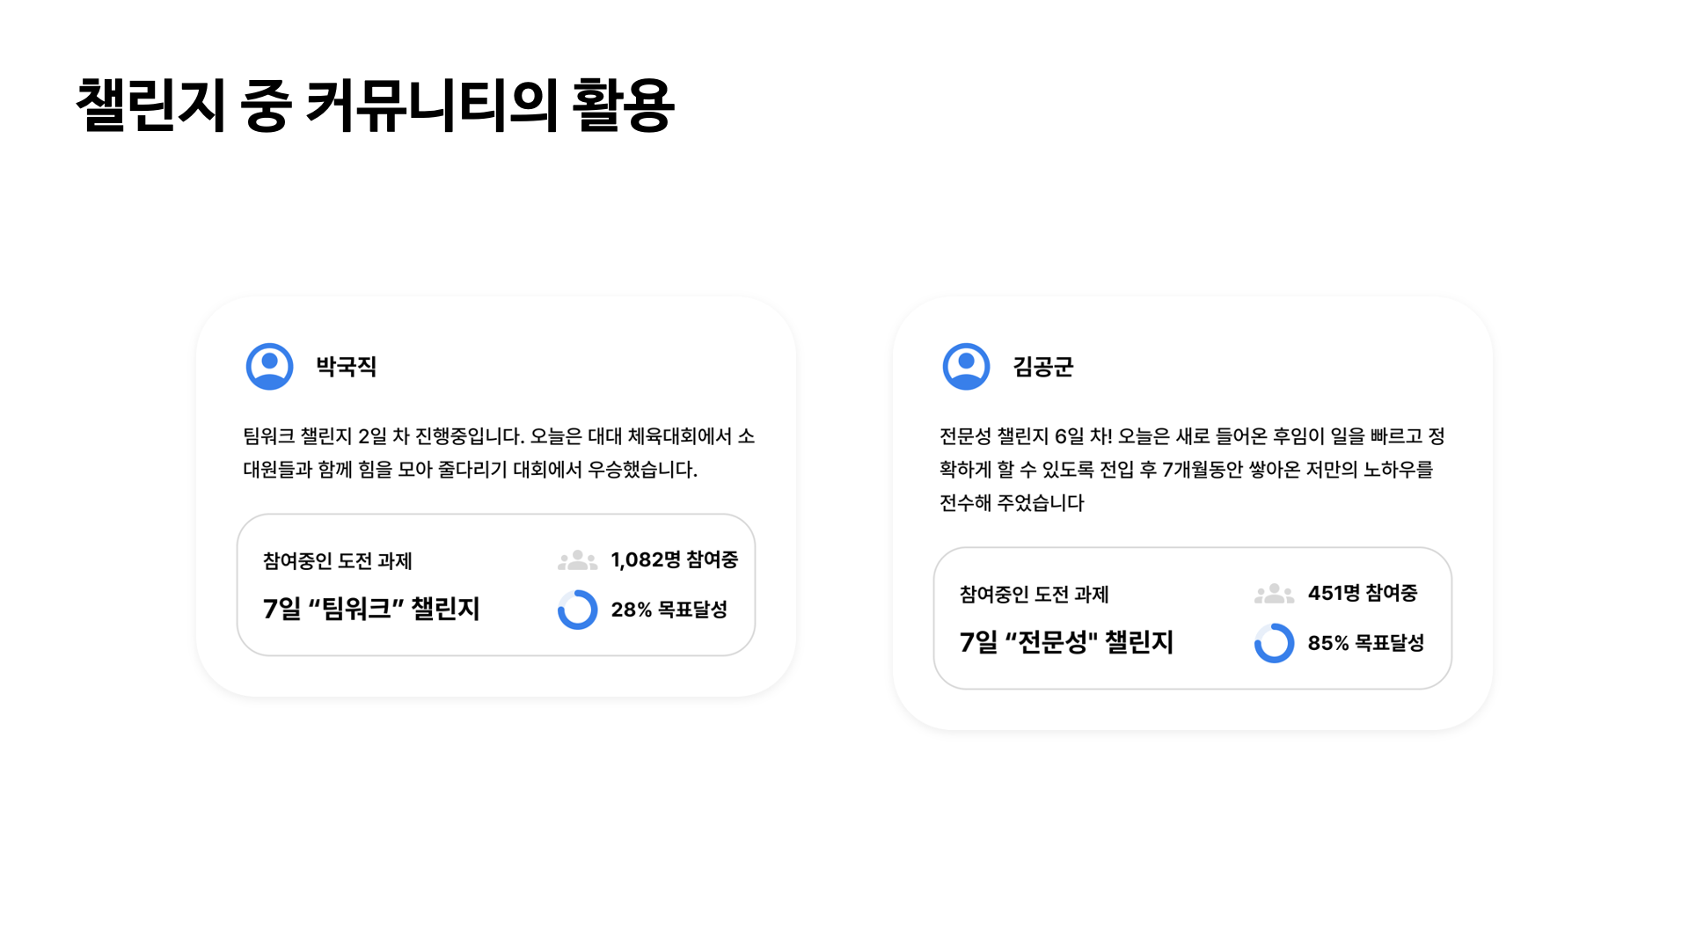Select the username 박국직
The height and width of the screenshot is (950, 1689).
coord(347,367)
